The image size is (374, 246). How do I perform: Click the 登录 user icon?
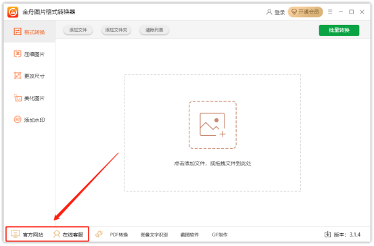coord(269,12)
